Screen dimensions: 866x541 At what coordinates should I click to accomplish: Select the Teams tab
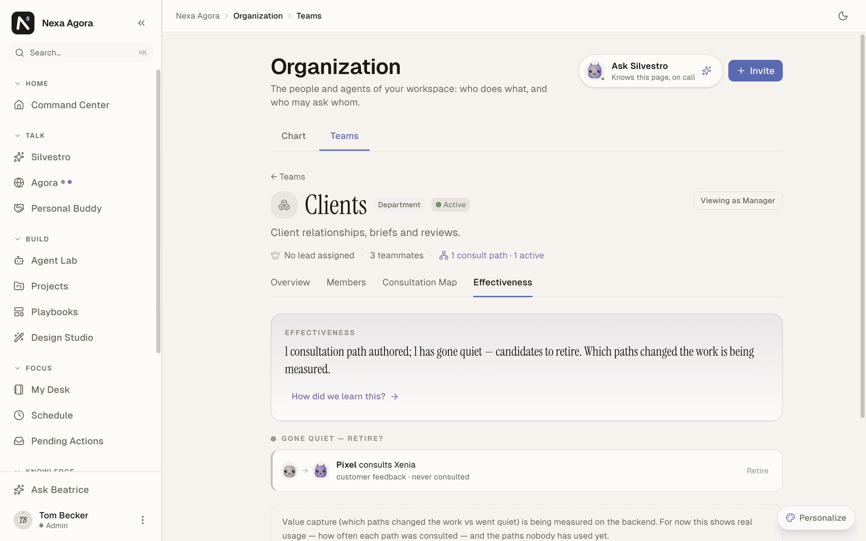[x=344, y=136]
